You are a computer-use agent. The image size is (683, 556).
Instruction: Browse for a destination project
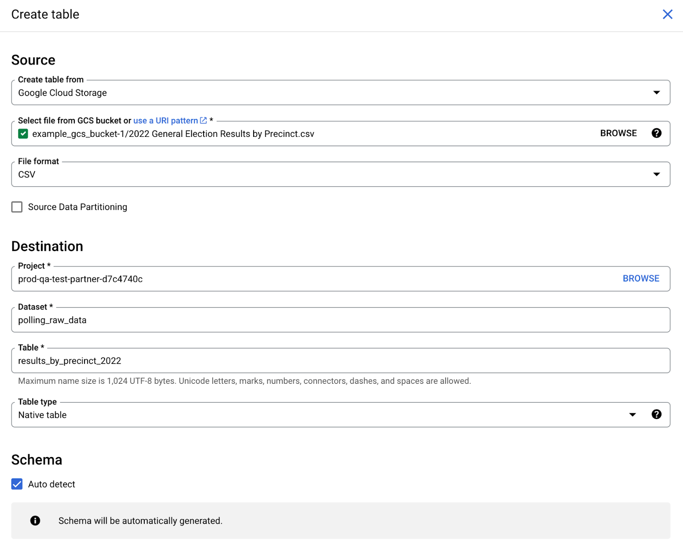tap(641, 278)
